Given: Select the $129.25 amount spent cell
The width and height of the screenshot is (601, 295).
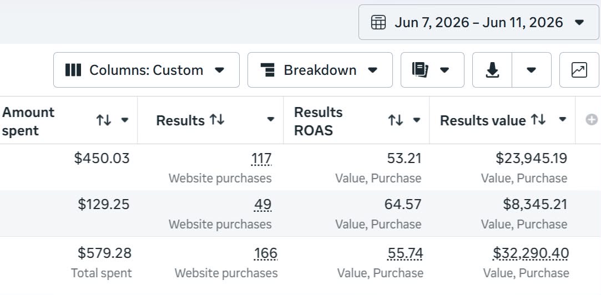Looking at the screenshot, I should tap(104, 204).
